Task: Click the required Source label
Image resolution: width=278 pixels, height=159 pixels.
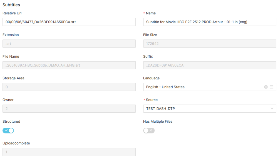Action: point(152,100)
